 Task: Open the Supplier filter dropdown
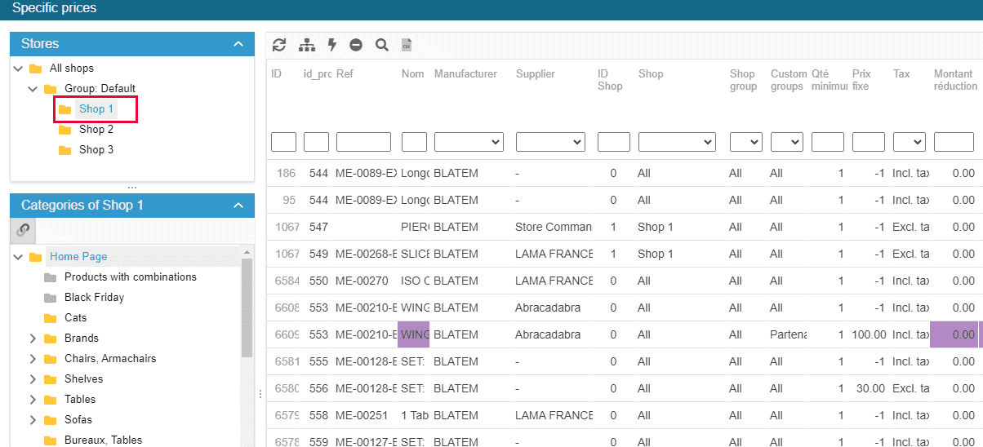550,143
